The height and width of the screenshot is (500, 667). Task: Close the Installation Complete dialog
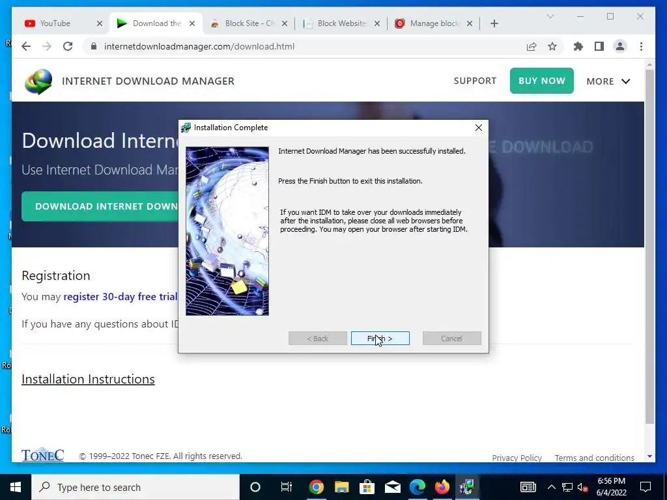click(x=479, y=128)
